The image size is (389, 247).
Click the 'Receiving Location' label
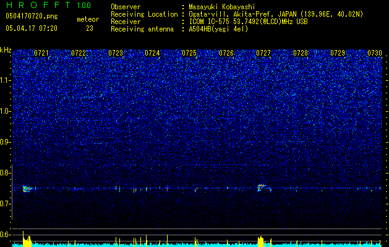tap(144, 14)
